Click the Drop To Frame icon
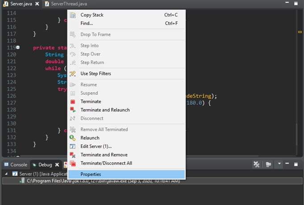The width and height of the screenshot is (304, 205). tap(73, 35)
